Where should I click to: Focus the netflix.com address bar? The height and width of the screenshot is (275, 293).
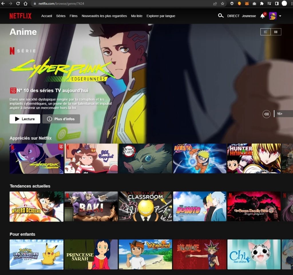tap(123, 3)
